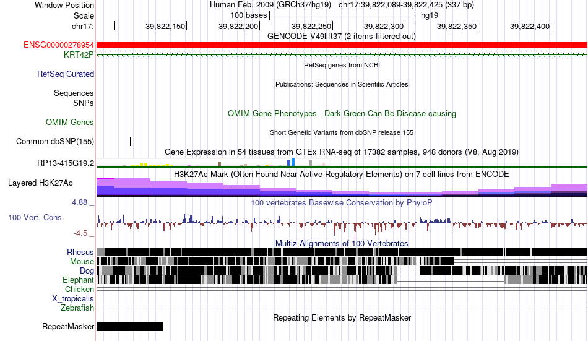Click the RP13-415G19.2 GTEx label
The image size is (588, 341).
click(66, 163)
